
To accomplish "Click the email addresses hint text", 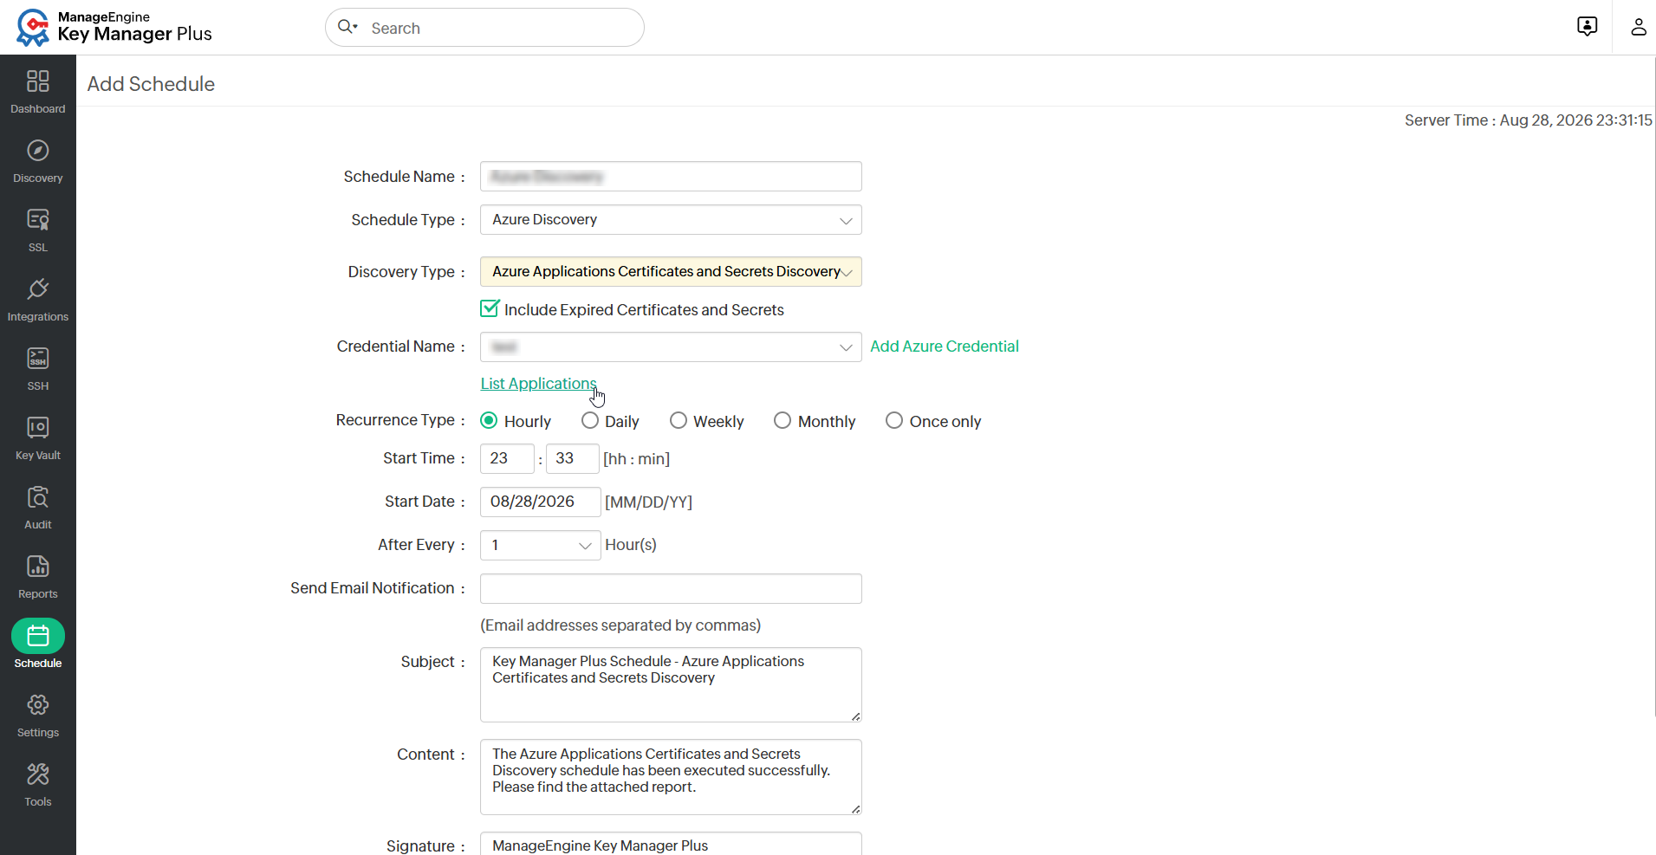I will coord(620,625).
